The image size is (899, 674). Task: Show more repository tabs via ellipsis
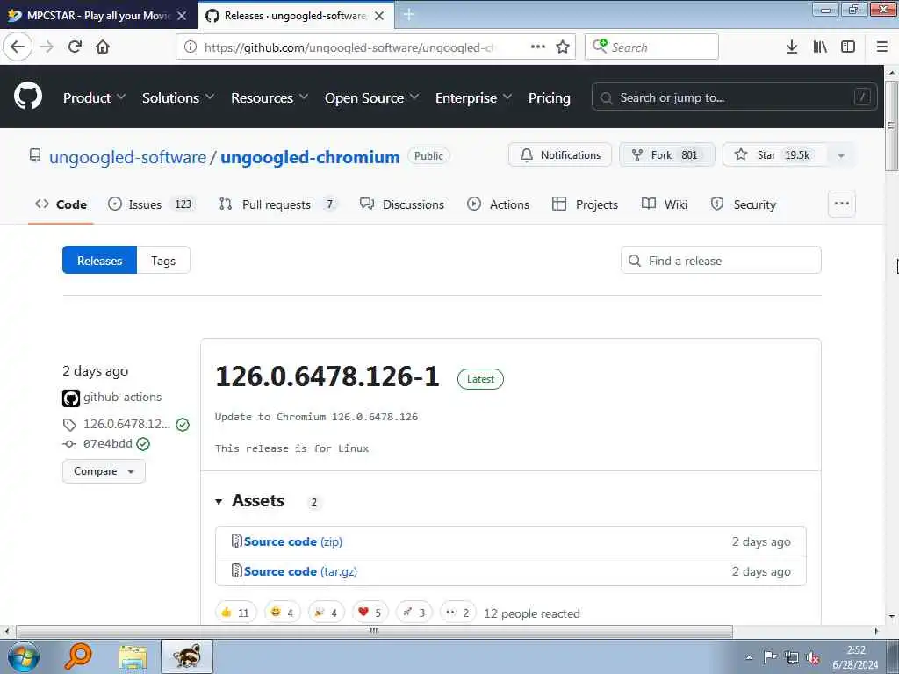(x=842, y=204)
